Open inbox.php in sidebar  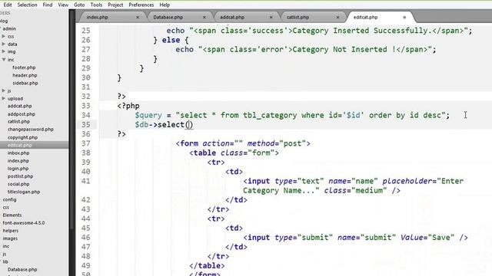coord(18,153)
